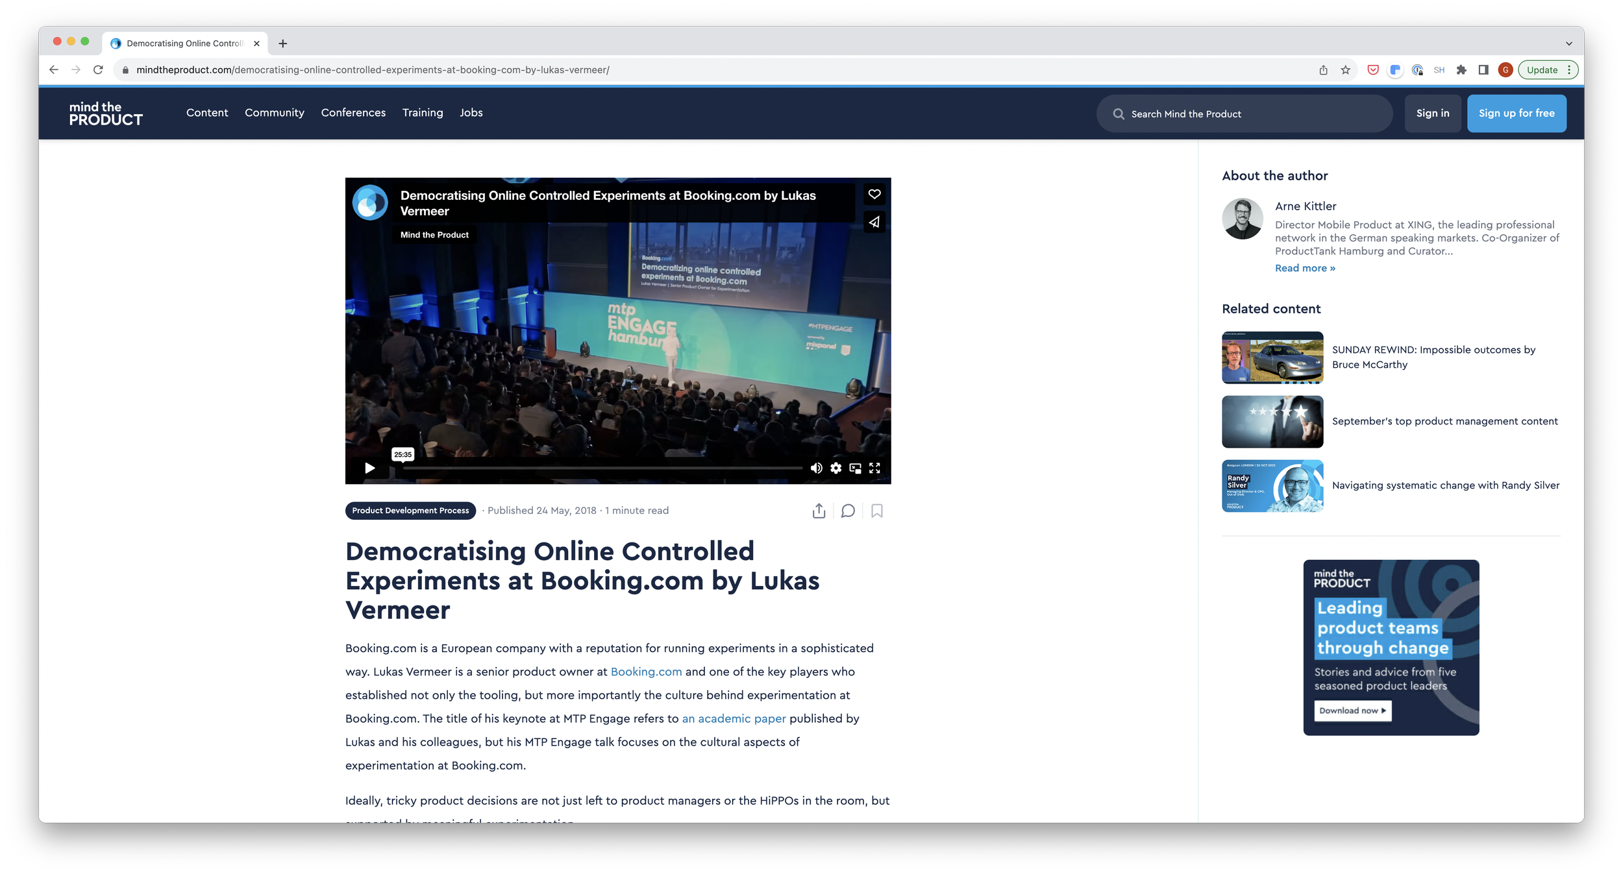Open the blue square browser extension
Screen dimensions: 1623x874
point(1394,70)
